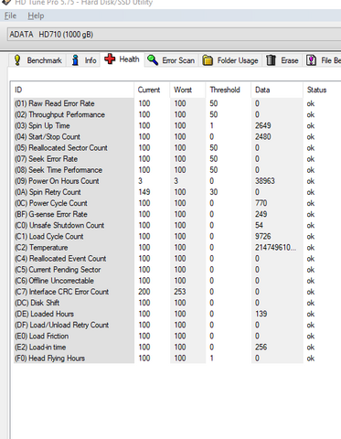Select the (C7) Interface CRC Error Count row

point(176,292)
